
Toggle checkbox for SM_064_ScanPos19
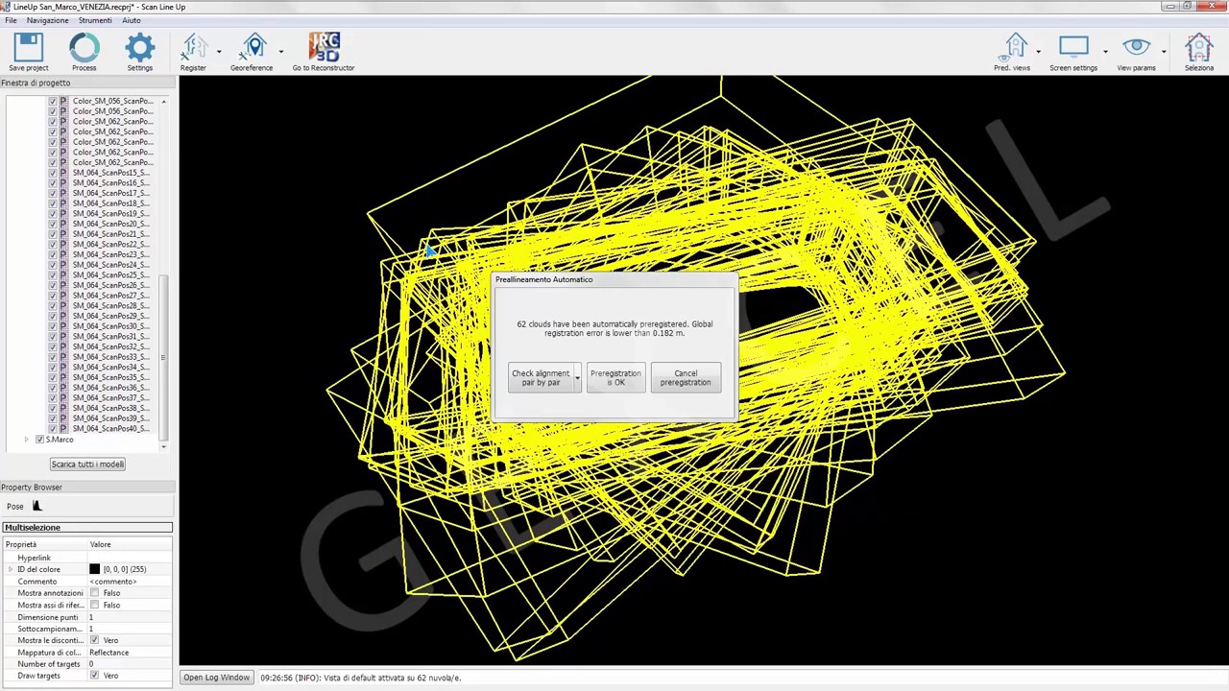click(53, 213)
